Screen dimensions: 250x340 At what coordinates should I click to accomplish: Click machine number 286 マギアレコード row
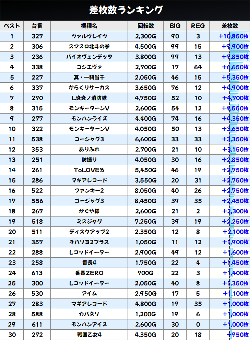37,180
